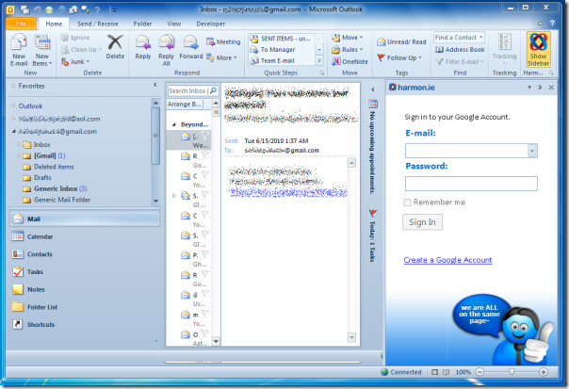Send the message to OneNote

tap(350, 61)
